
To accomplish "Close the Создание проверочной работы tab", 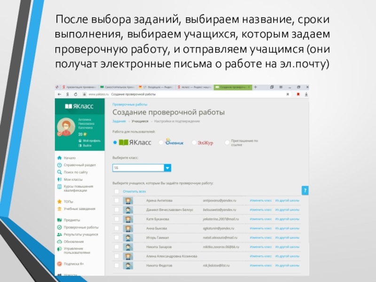I will click(x=249, y=87).
